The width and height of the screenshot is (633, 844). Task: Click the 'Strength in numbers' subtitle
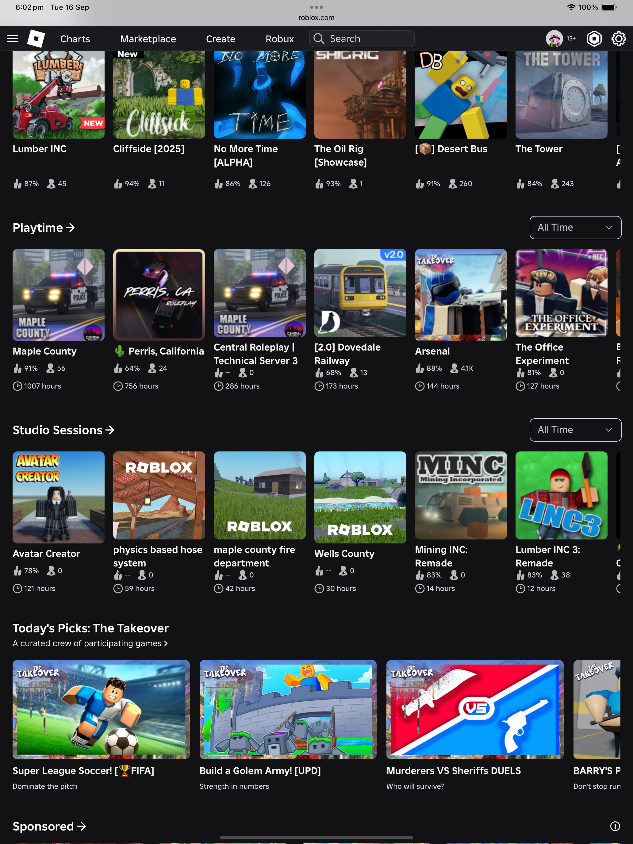[x=234, y=786]
